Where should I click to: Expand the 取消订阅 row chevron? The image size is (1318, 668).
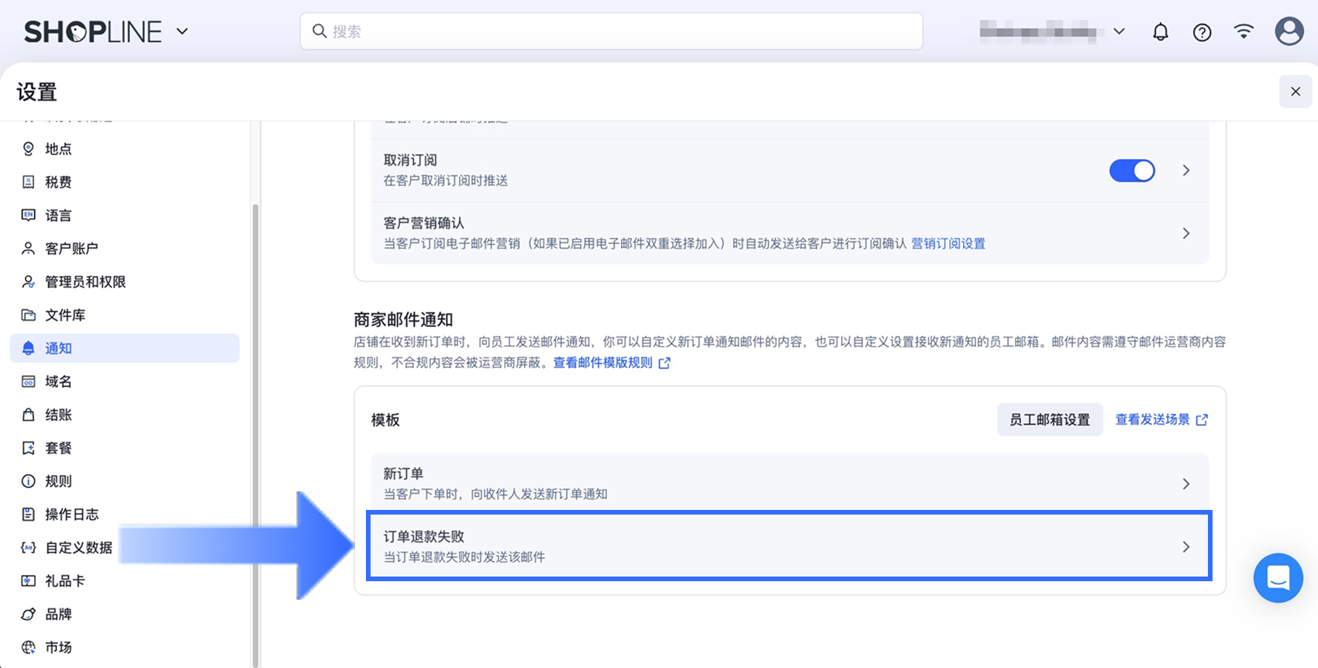[x=1185, y=170]
